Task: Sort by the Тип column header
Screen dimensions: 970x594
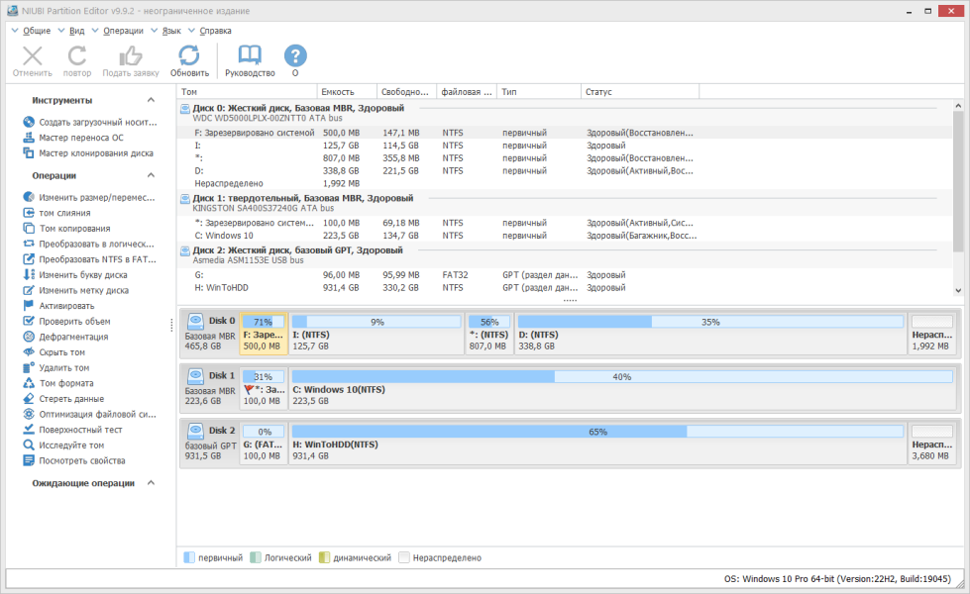Action: point(539,91)
